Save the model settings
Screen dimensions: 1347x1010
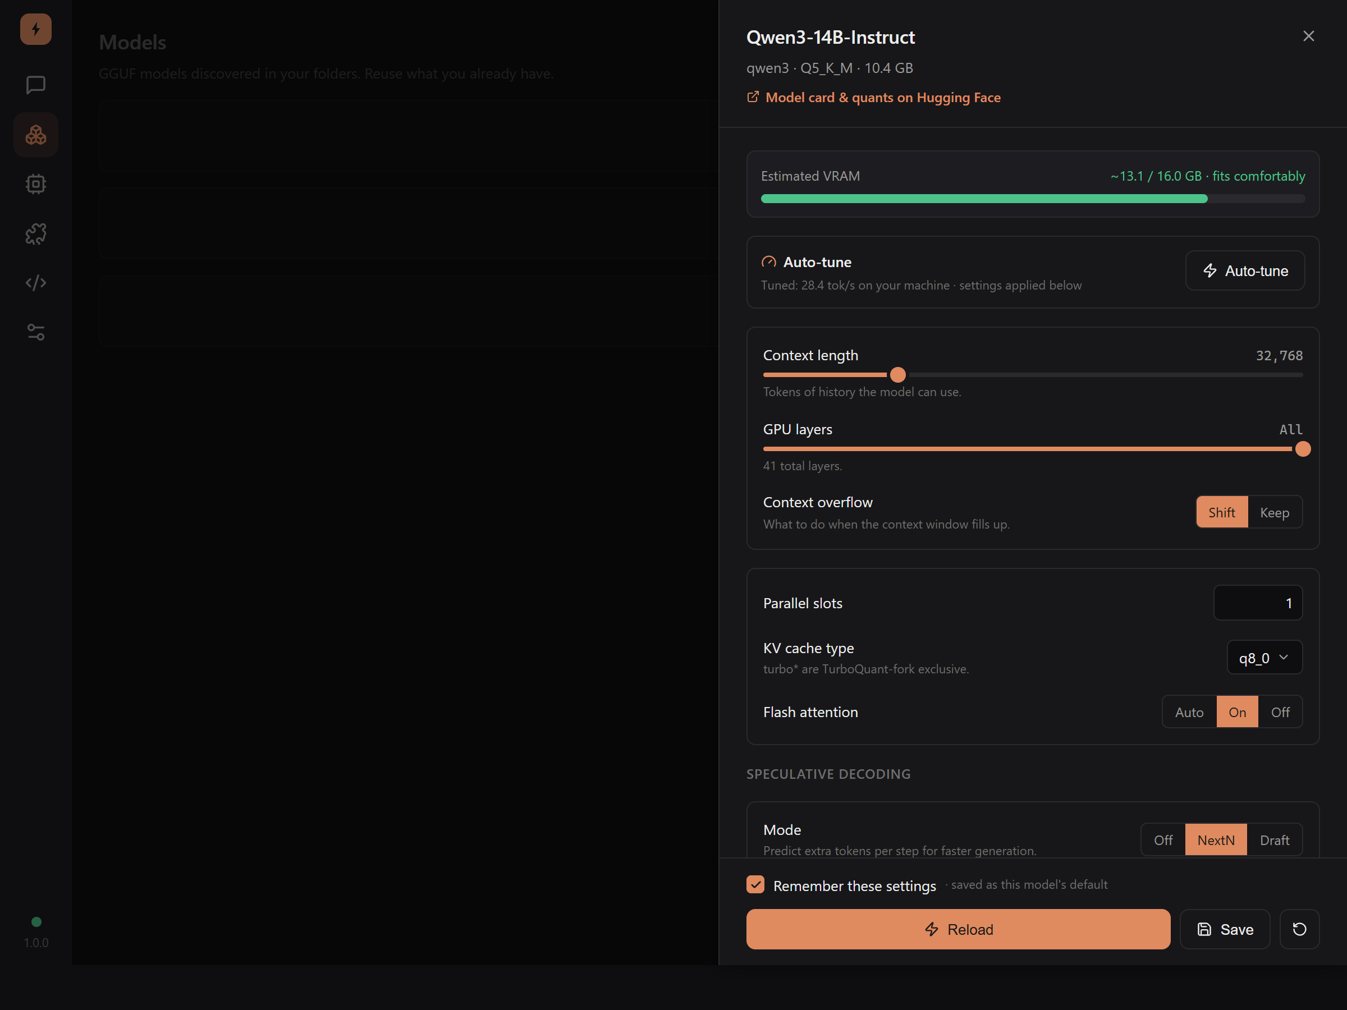pyautogui.click(x=1225, y=929)
